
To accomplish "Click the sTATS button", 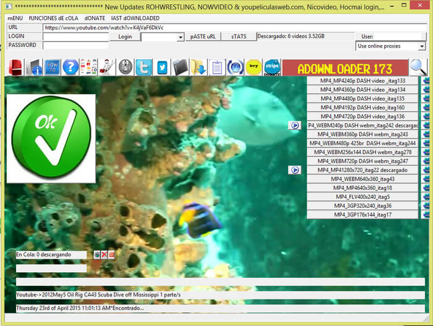I will 238,36.
